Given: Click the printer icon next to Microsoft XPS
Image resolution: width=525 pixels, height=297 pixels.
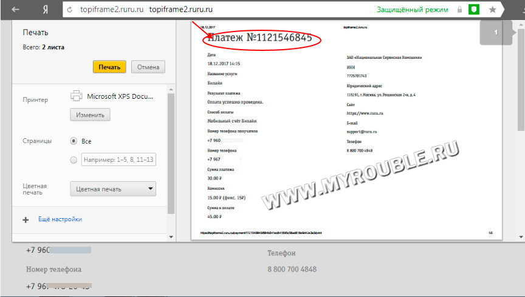Looking at the screenshot, I should pyautogui.click(x=77, y=96).
